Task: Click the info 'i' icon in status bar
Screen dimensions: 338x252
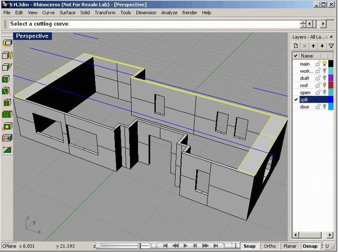Action: coord(235,246)
